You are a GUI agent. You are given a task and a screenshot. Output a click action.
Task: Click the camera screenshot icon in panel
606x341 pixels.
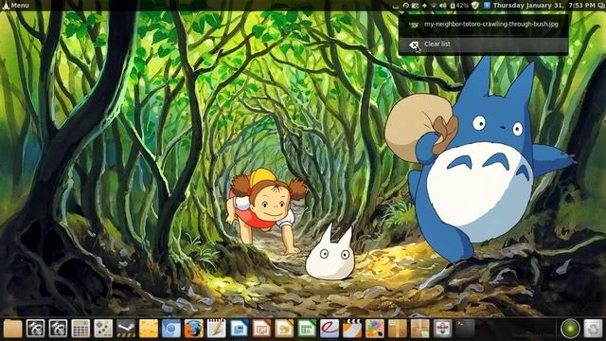[415, 6]
